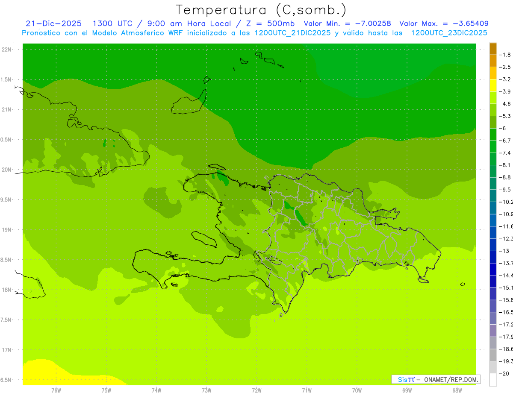The width and height of the screenshot is (513, 396).
Task: Click the '22N' latitude label
Action: click(7, 50)
